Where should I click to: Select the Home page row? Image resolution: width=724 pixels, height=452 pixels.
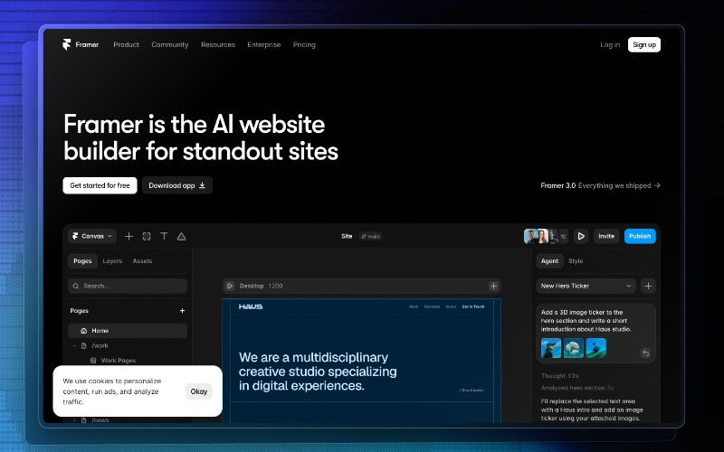[128, 331]
